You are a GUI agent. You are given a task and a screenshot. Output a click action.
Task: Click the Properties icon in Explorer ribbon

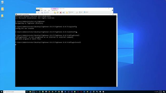point(77,12)
